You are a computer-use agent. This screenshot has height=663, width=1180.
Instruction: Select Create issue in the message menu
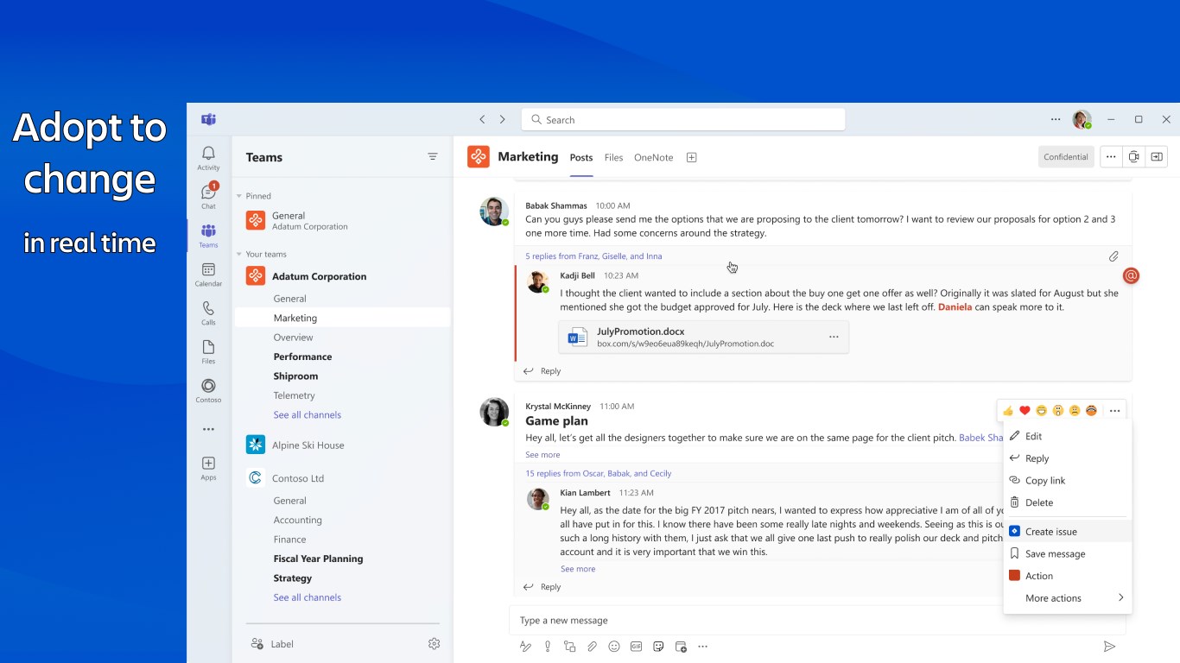[x=1068, y=532]
